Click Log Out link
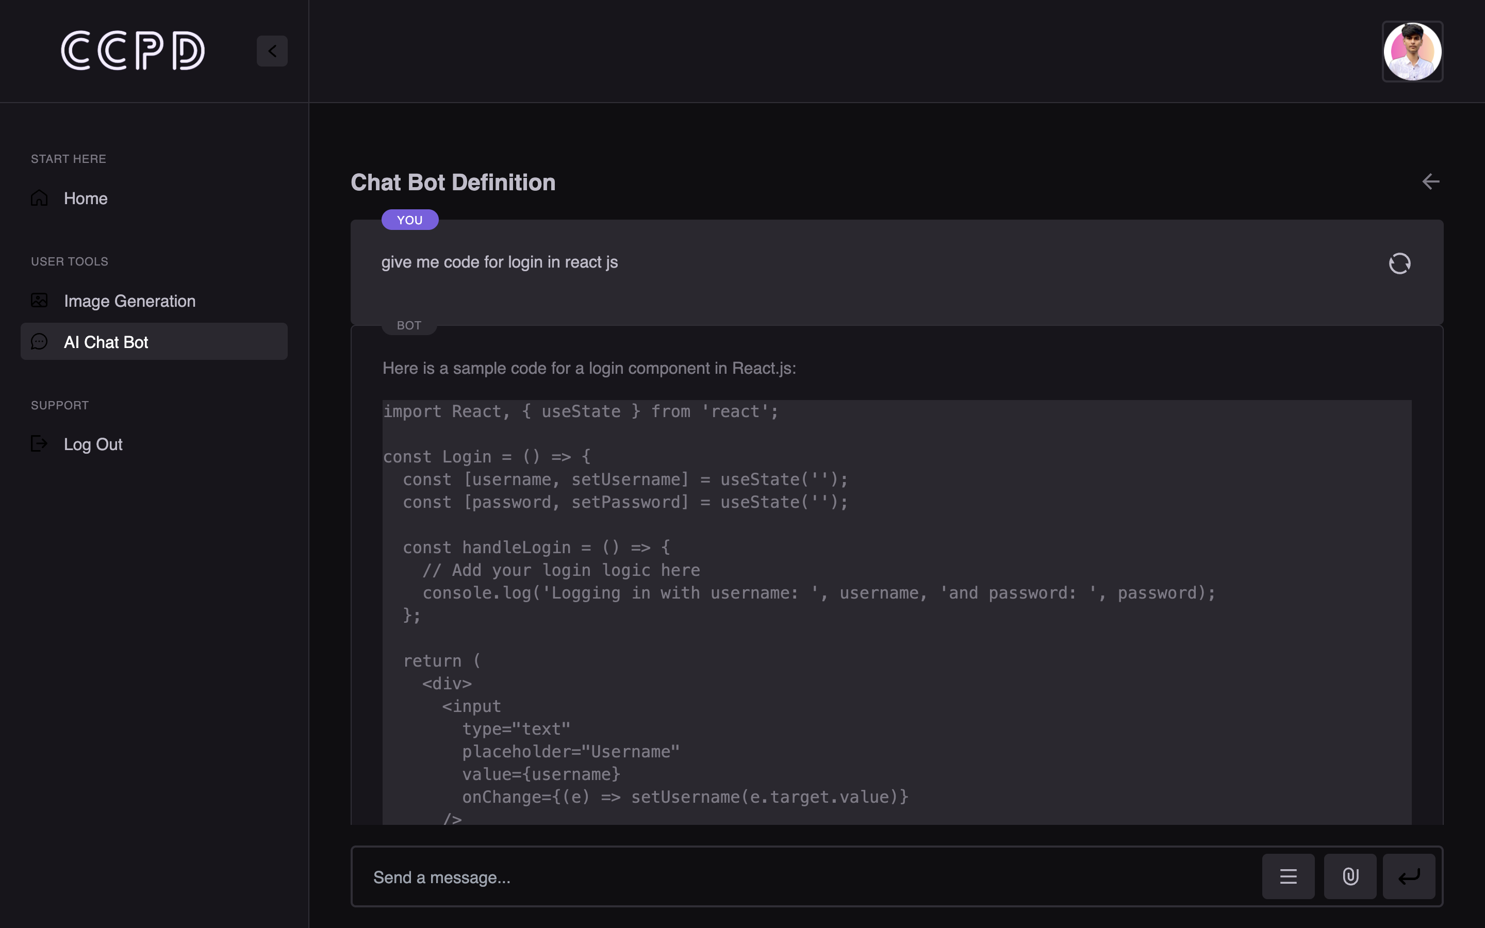Image resolution: width=1485 pixels, height=928 pixels. coord(93,444)
